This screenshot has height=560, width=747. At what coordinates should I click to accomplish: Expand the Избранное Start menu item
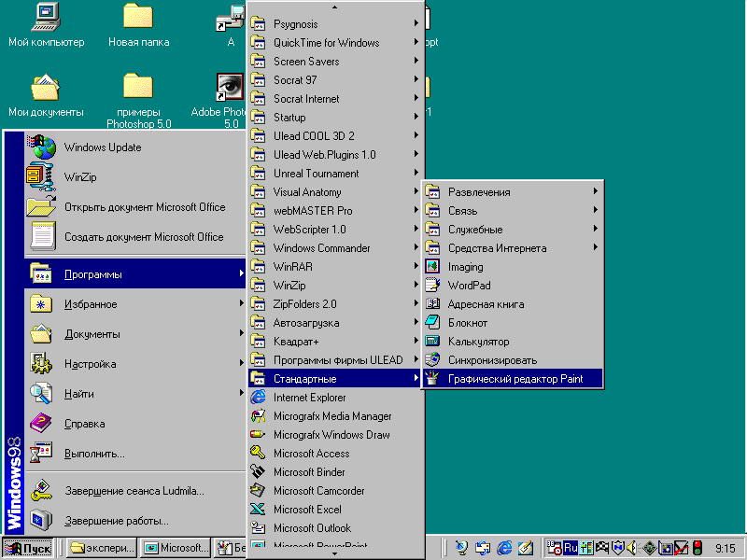tap(135, 304)
